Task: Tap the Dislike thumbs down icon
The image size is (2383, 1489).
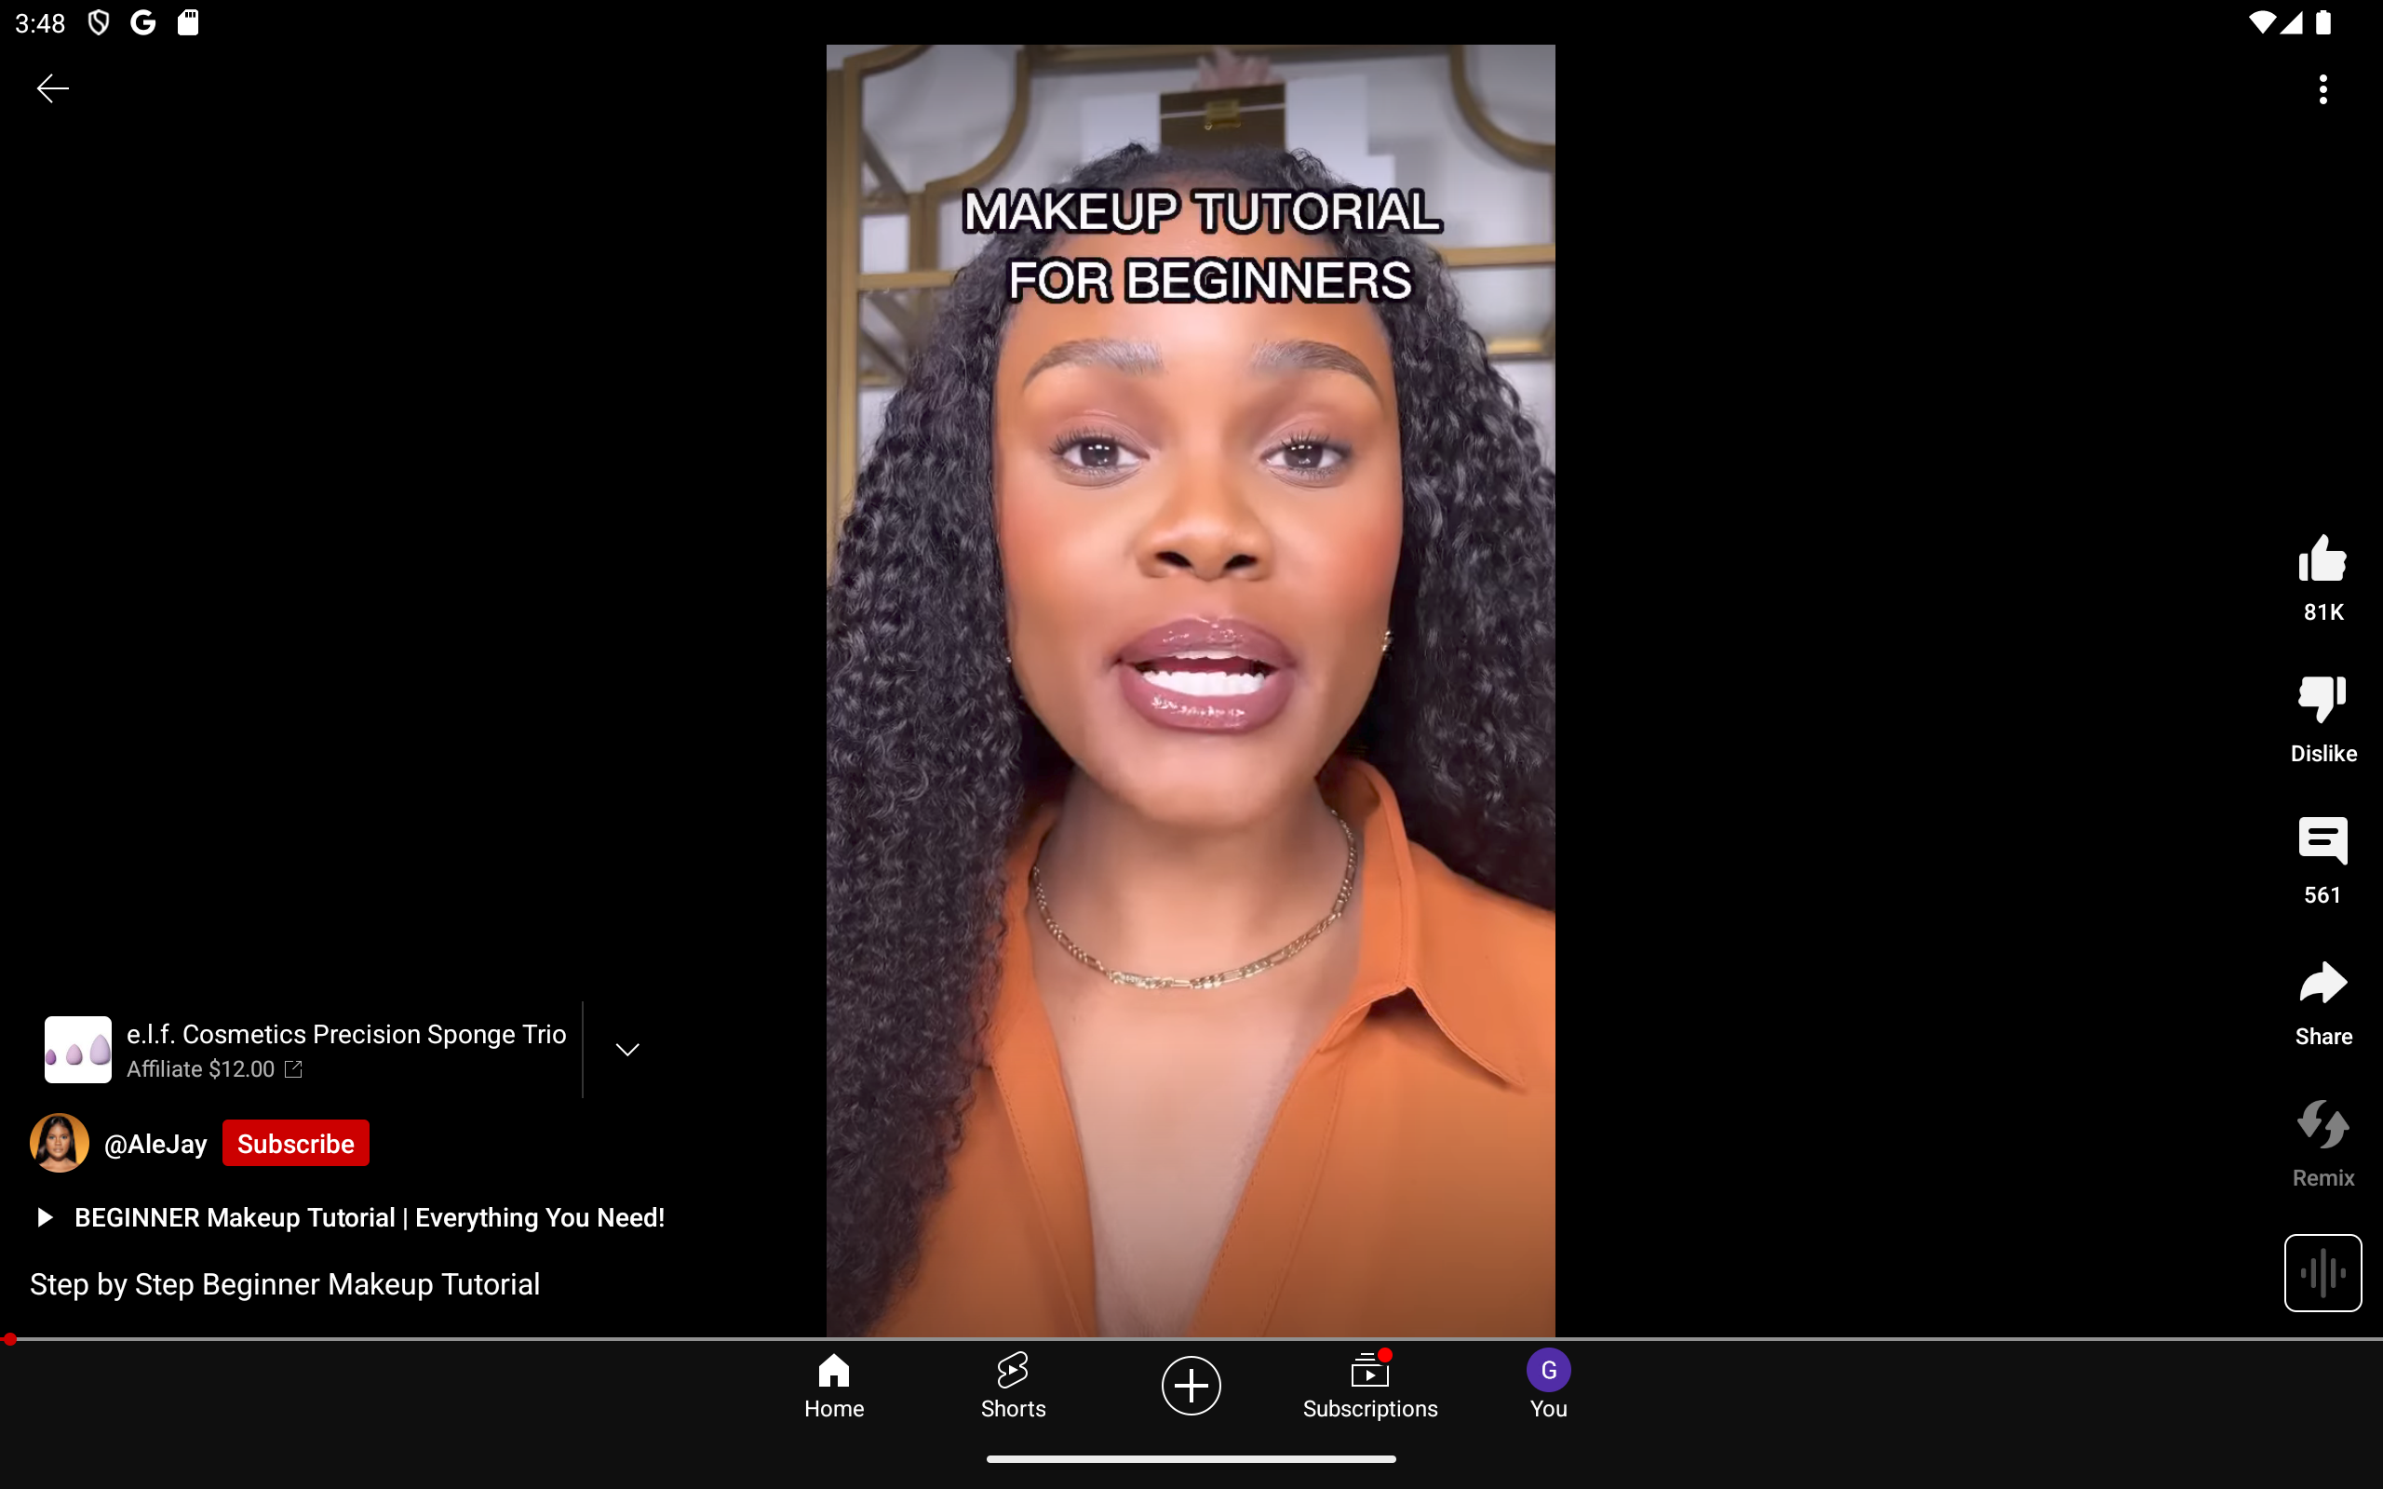Action: point(2322,700)
